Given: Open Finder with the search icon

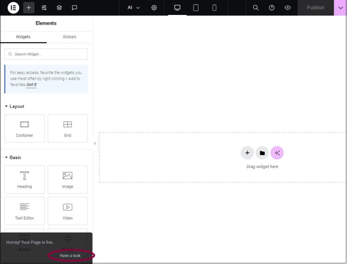Looking at the screenshot, I should (256, 7).
